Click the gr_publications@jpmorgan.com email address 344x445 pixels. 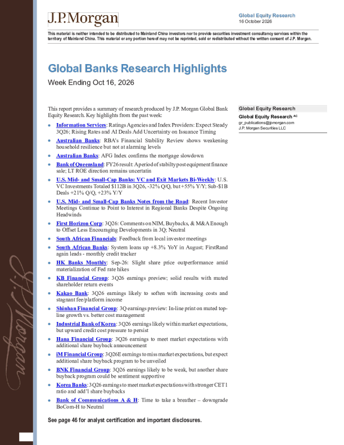(266, 123)
